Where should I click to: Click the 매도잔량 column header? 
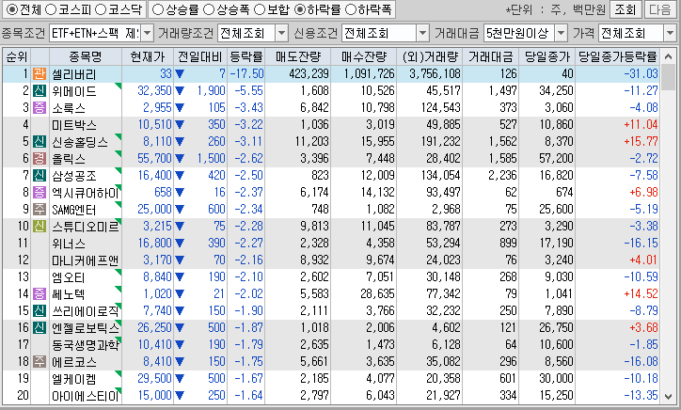tap(298, 57)
